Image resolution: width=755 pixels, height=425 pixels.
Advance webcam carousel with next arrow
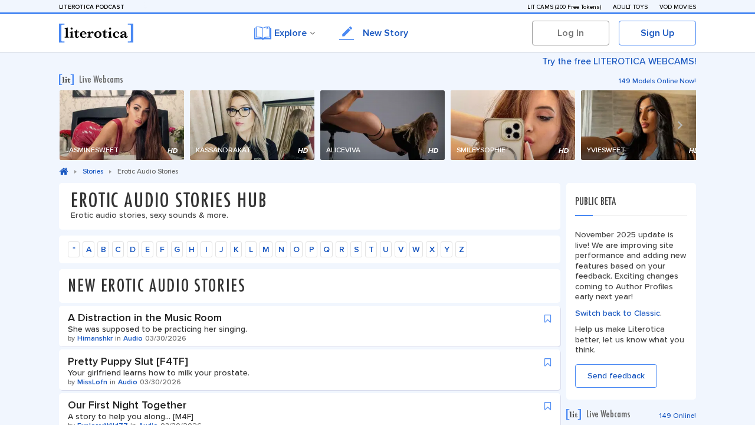click(679, 125)
